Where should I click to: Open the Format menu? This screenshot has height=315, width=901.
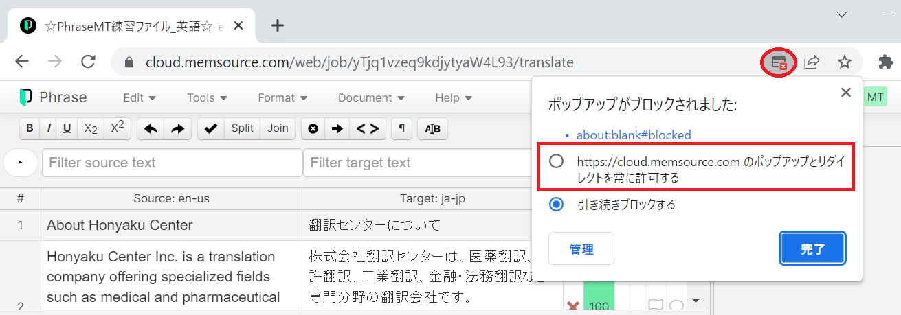(x=282, y=98)
